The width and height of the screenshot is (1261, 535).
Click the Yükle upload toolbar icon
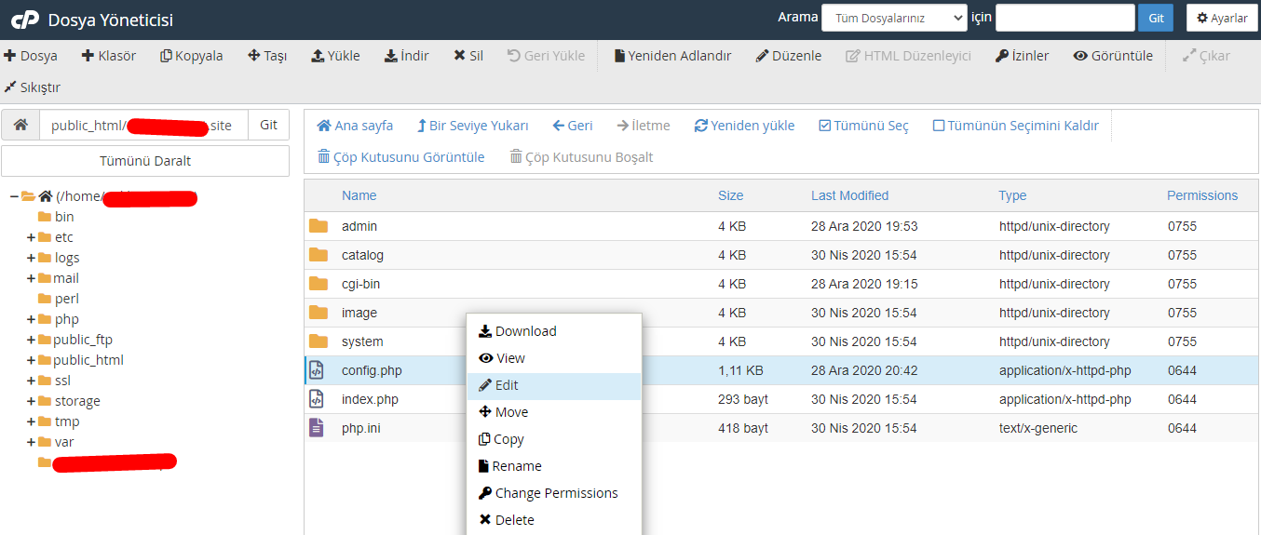(318, 56)
